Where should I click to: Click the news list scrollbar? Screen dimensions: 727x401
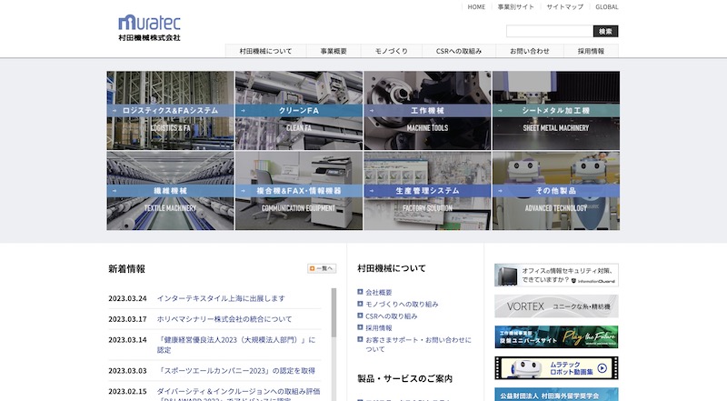(334, 313)
